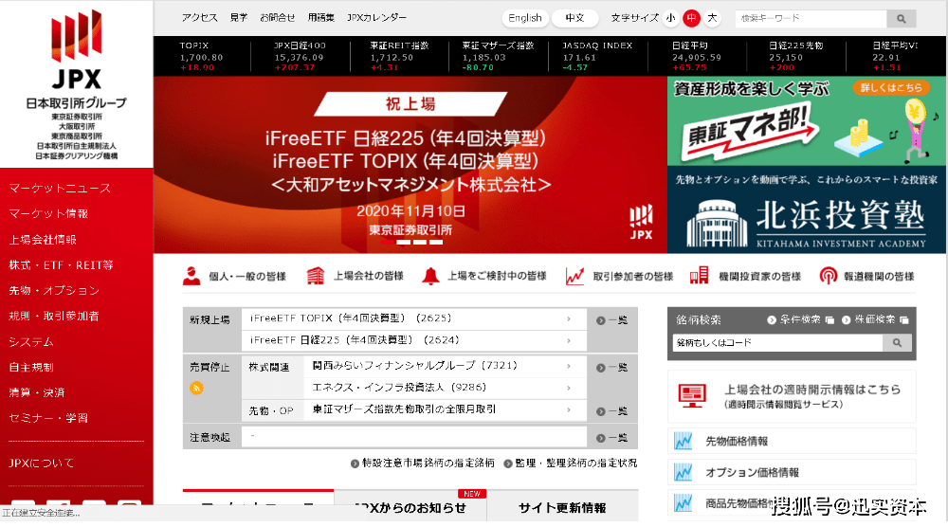
Task: Click the 見学 header link
Action: [239, 17]
